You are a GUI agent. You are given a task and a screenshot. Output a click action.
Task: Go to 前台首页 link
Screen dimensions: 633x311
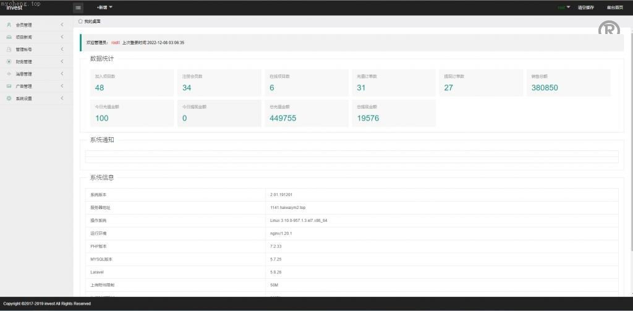615,7
